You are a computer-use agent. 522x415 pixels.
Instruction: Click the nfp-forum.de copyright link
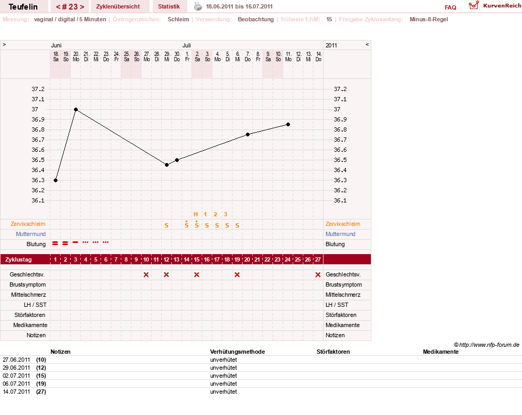[487, 345]
